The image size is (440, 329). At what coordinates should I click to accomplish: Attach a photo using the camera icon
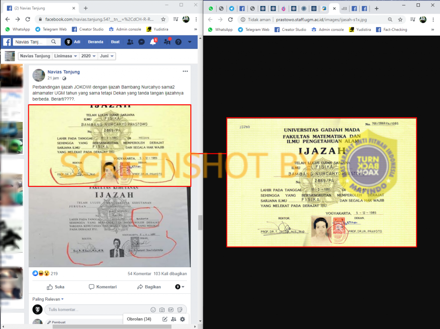162,310
